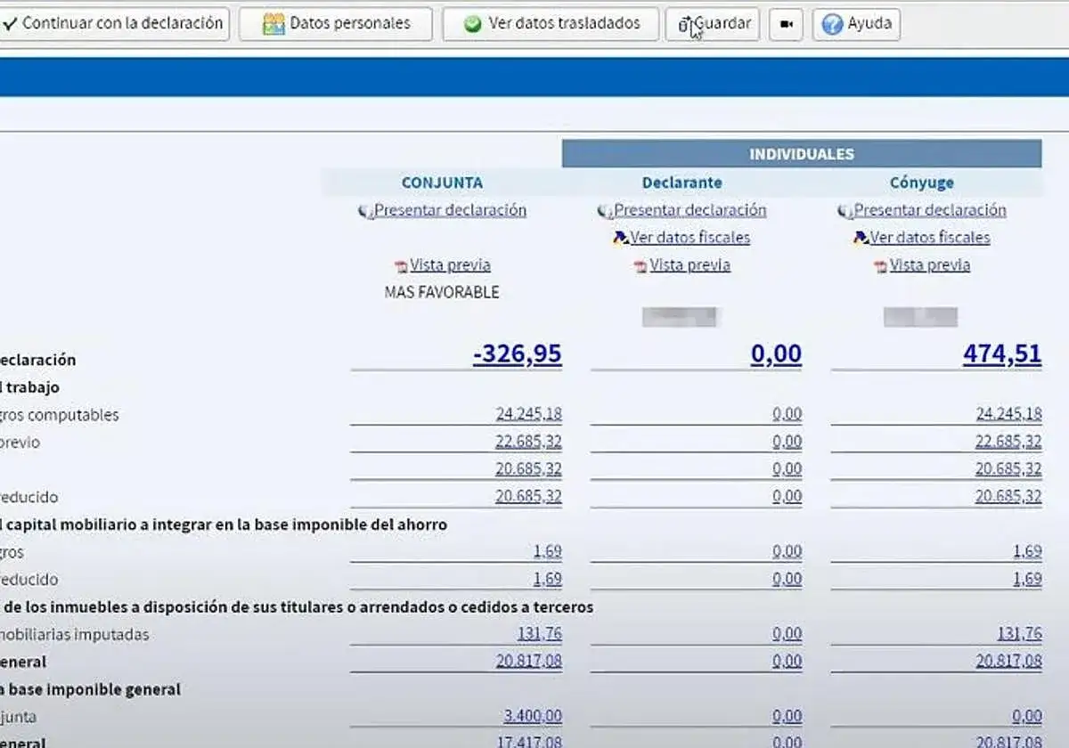Image resolution: width=1069 pixels, height=748 pixels.
Task: Presentar declaración under Declarante
Action: pyautogui.click(x=690, y=210)
